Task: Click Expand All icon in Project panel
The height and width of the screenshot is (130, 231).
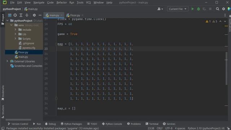Action: coord(21,15)
